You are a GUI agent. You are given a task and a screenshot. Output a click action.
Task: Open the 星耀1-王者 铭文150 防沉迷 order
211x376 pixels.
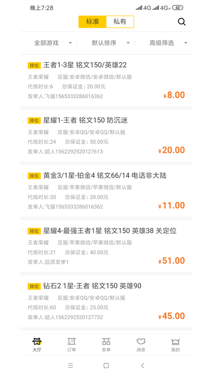[106, 135]
